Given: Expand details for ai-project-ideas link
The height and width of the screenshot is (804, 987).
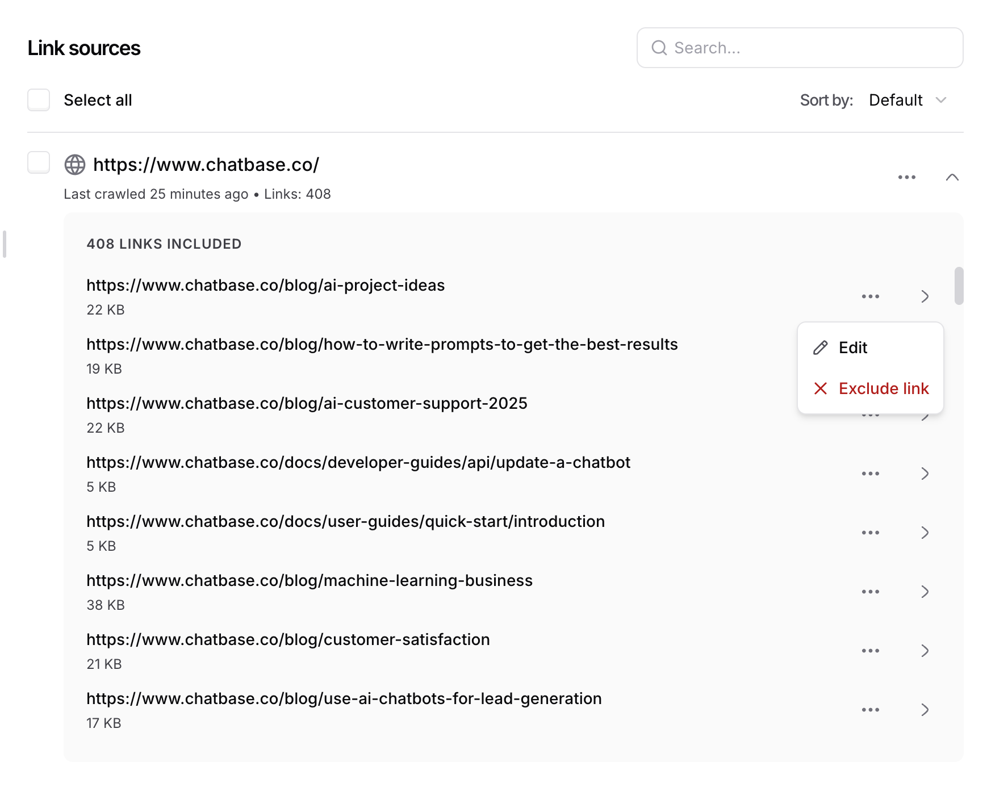Looking at the screenshot, I should click(925, 296).
